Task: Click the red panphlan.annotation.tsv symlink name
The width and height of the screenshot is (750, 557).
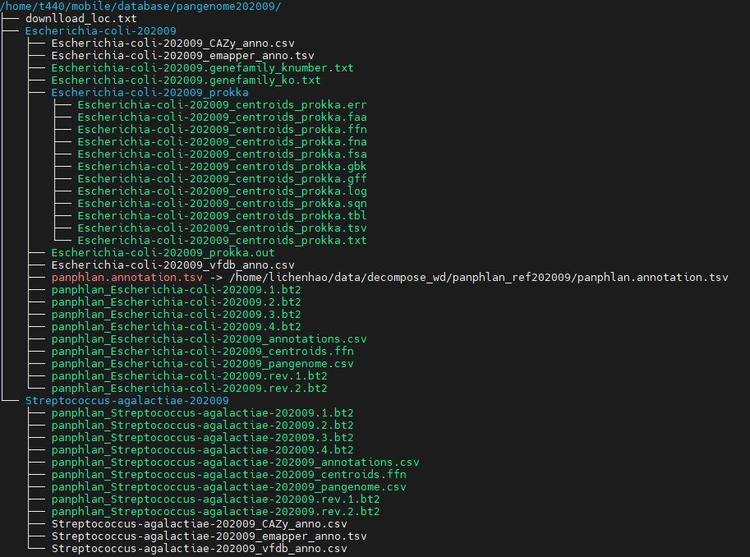Action: click(x=127, y=278)
